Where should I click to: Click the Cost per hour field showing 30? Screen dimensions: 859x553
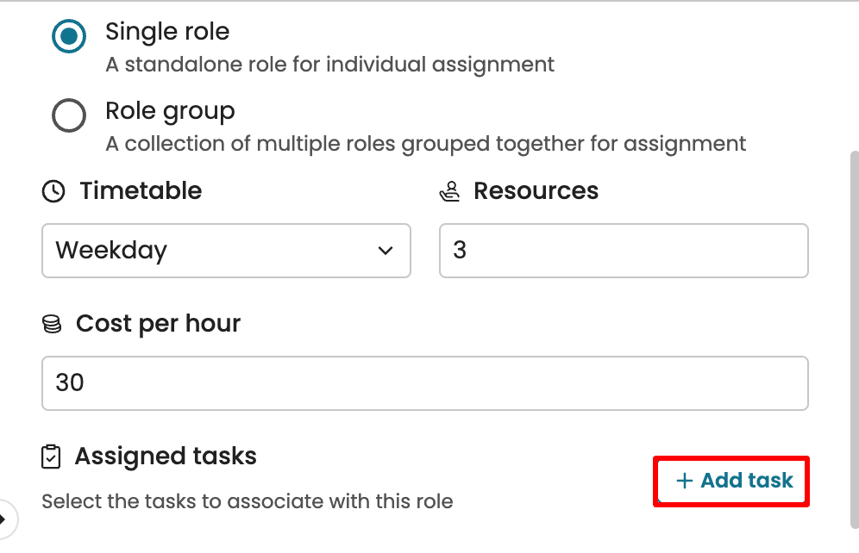pos(424,382)
